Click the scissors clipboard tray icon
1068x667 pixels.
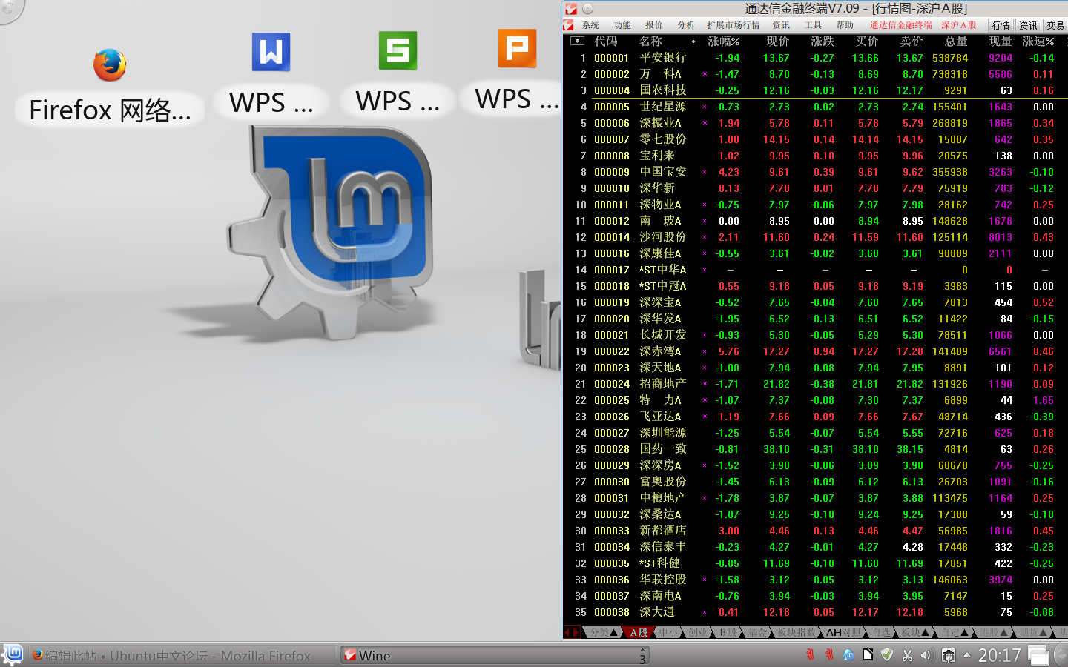[x=907, y=655]
